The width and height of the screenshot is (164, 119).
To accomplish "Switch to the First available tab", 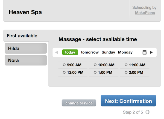I will click(22, 36).
